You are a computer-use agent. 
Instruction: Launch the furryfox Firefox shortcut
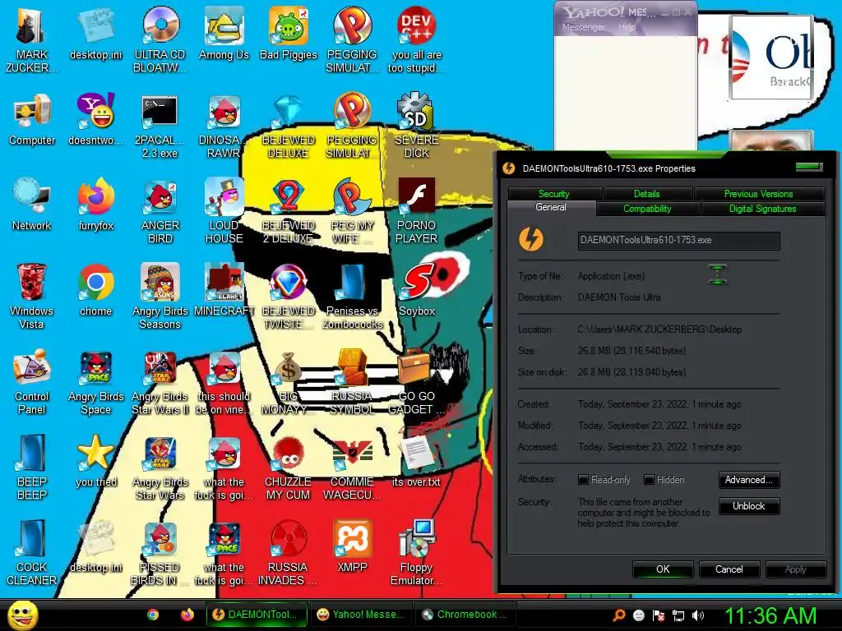95,204
